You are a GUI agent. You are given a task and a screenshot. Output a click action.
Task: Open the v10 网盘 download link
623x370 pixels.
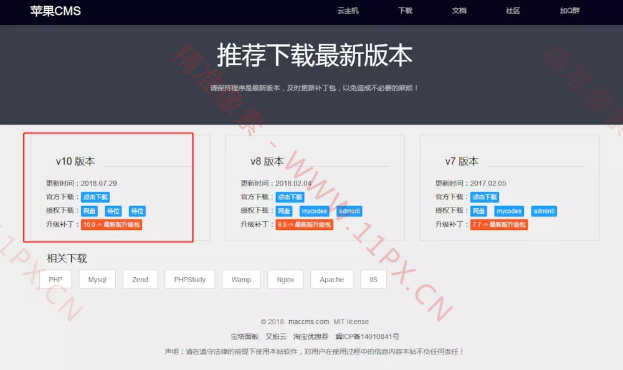tap(88, 211)
